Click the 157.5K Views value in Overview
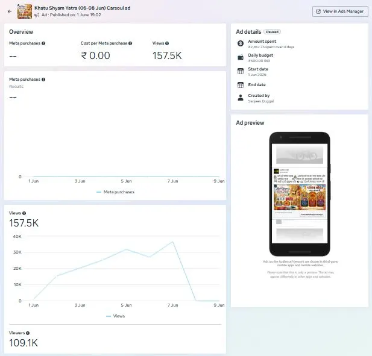The width and height of the screenshot is (372, 356). click(x=167, y=55)
